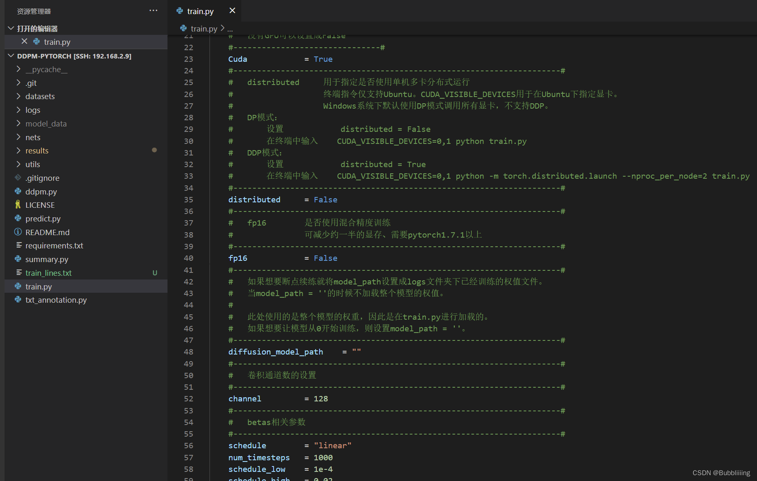Expand the utils folder
Image resolution: width=757 pixels, height=481 pixels.
[18, 164]
